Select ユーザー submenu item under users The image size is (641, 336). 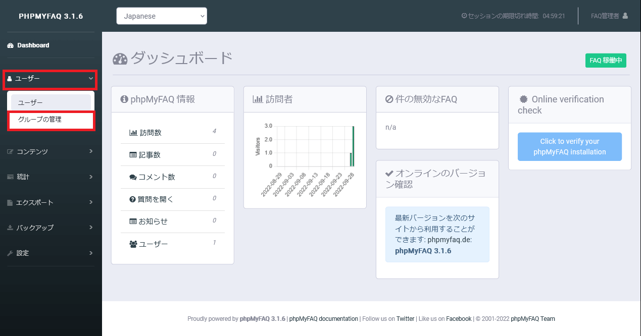click(30, 102)
